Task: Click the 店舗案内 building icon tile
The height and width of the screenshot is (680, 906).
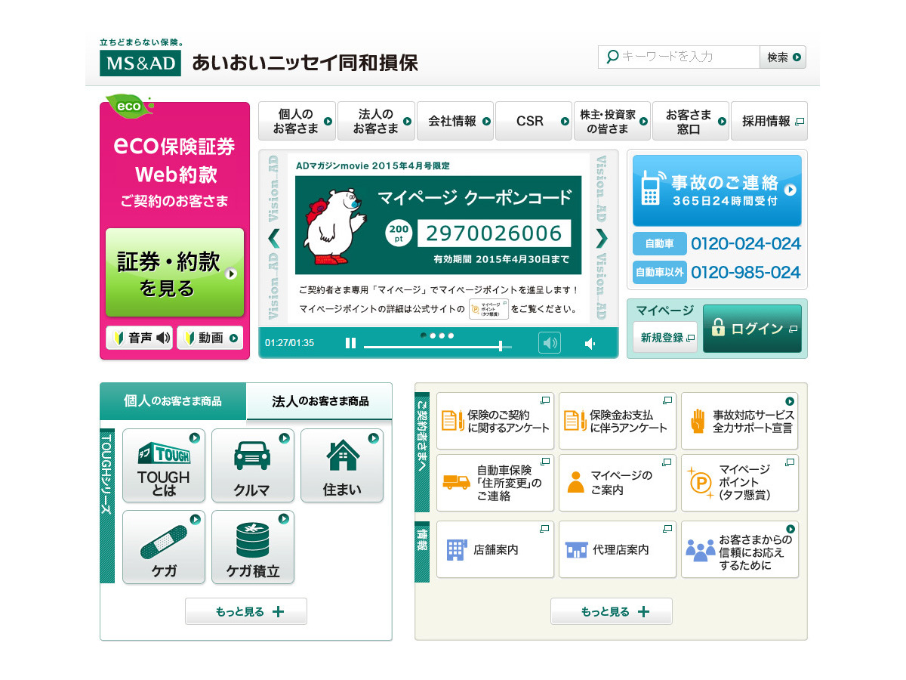Action: pyautogui.click(x=495, y=549)
